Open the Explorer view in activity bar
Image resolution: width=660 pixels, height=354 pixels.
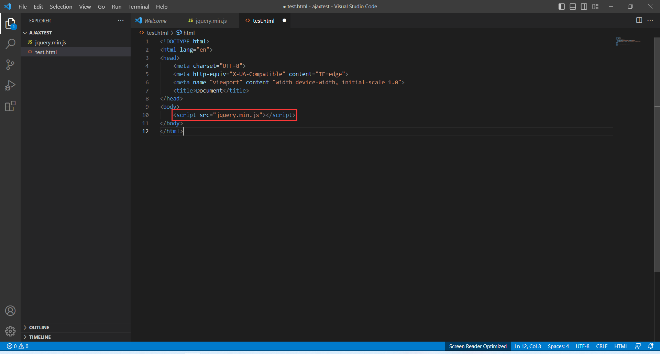click(x=10, y=23)
